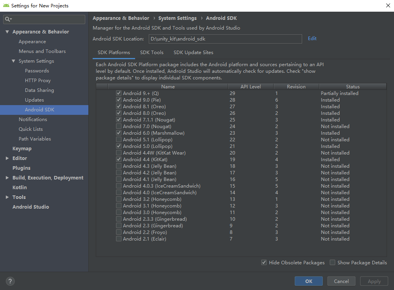Uncheck Android 6.0 (Marshmallow) platform
The height and width of the screenshot is (290, 394).
(119, 133)
